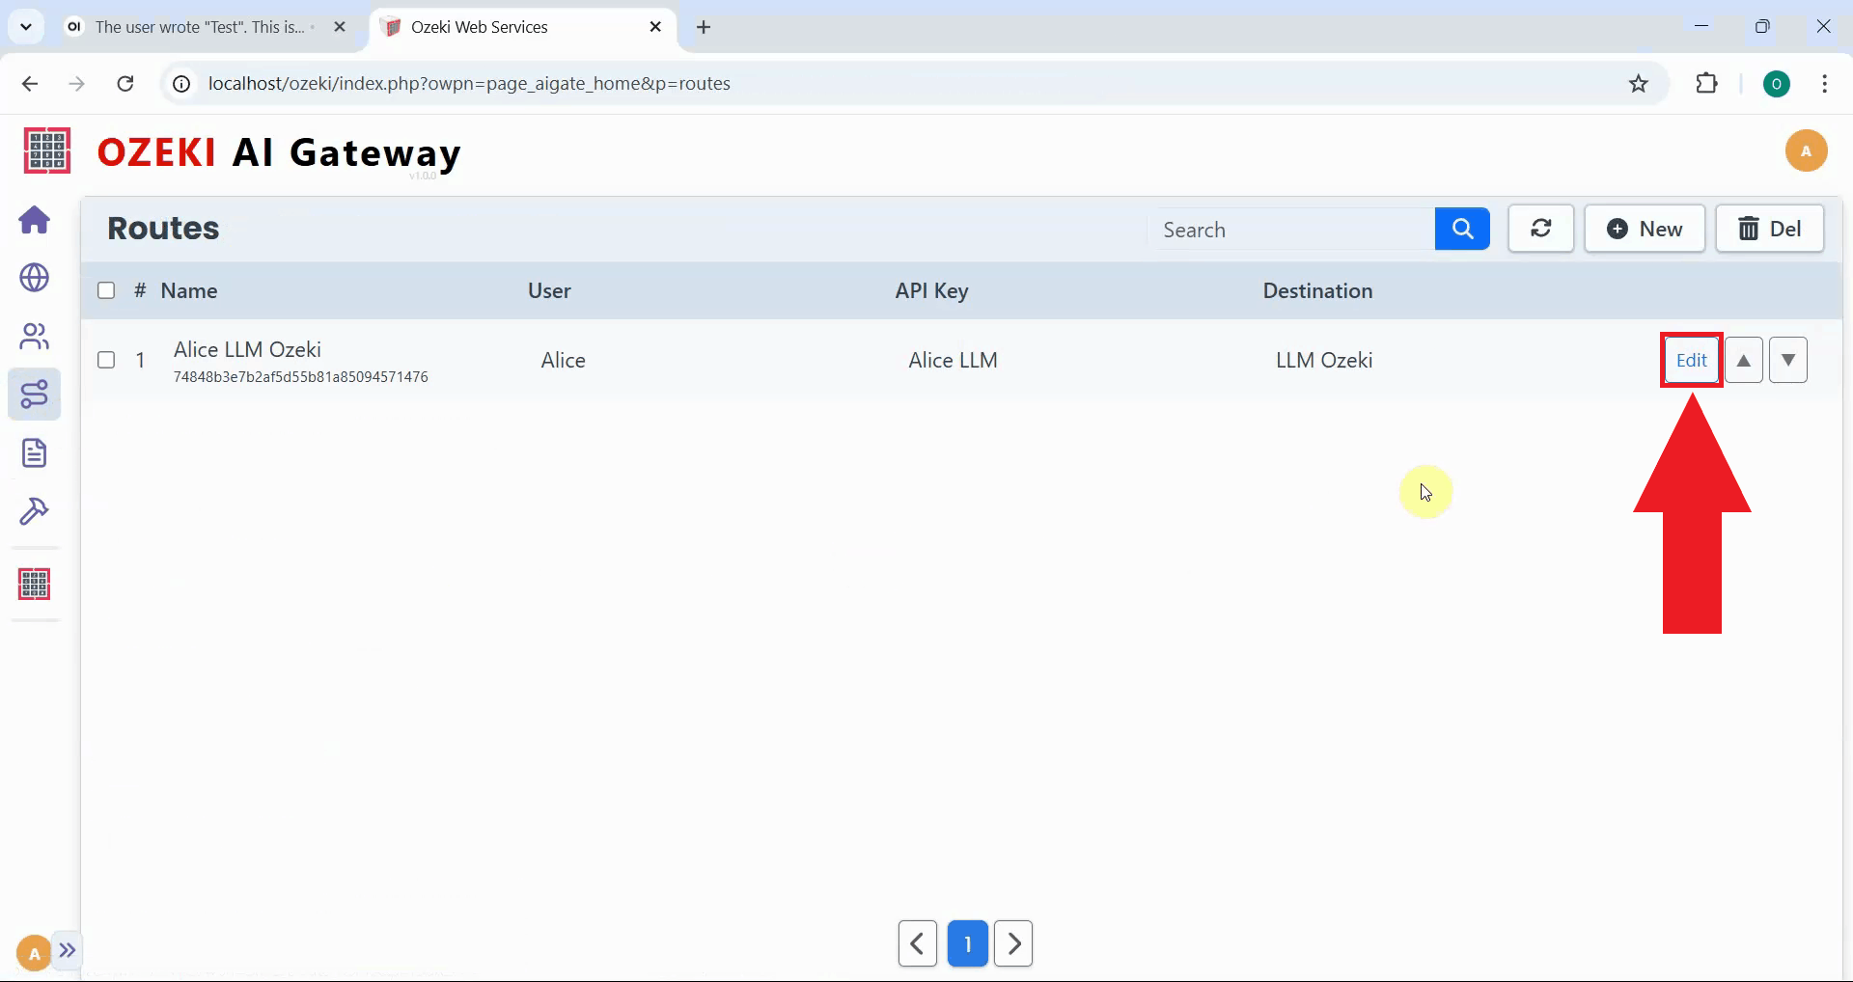Create a route with the New button
Viewport: 1853px width, 982px height.
1645,229
